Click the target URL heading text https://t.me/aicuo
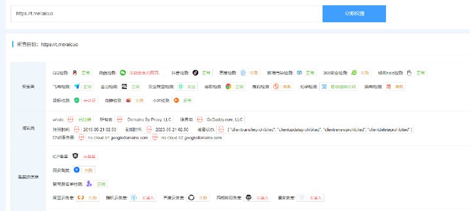The image size is (470, 211). 59,45
